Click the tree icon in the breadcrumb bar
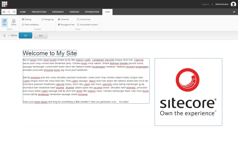Image resolution: width=238 pixels, height=150 pixels. coord(4,35)
